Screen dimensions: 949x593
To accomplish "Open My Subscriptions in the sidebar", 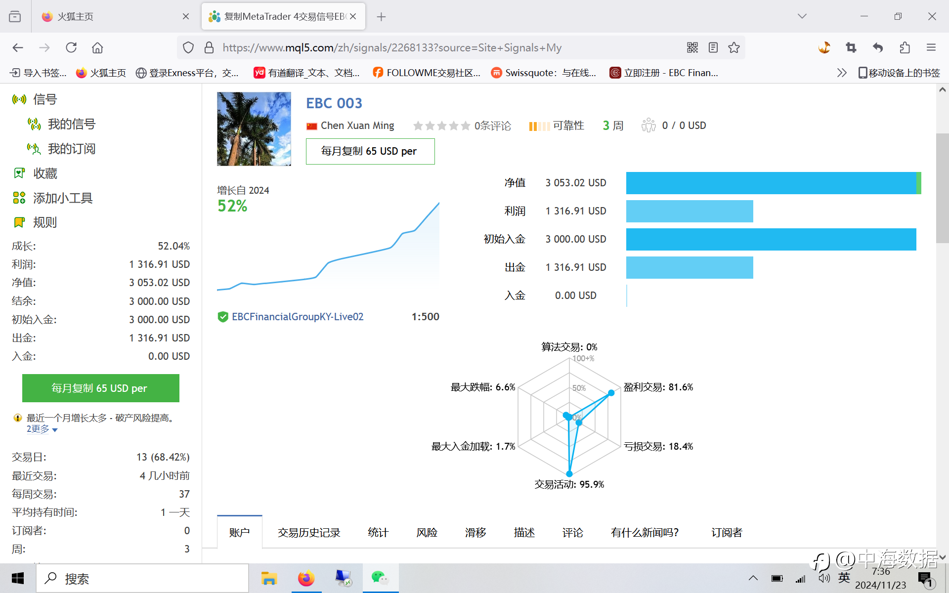I will pyautogui.click(x=62, y=149).
